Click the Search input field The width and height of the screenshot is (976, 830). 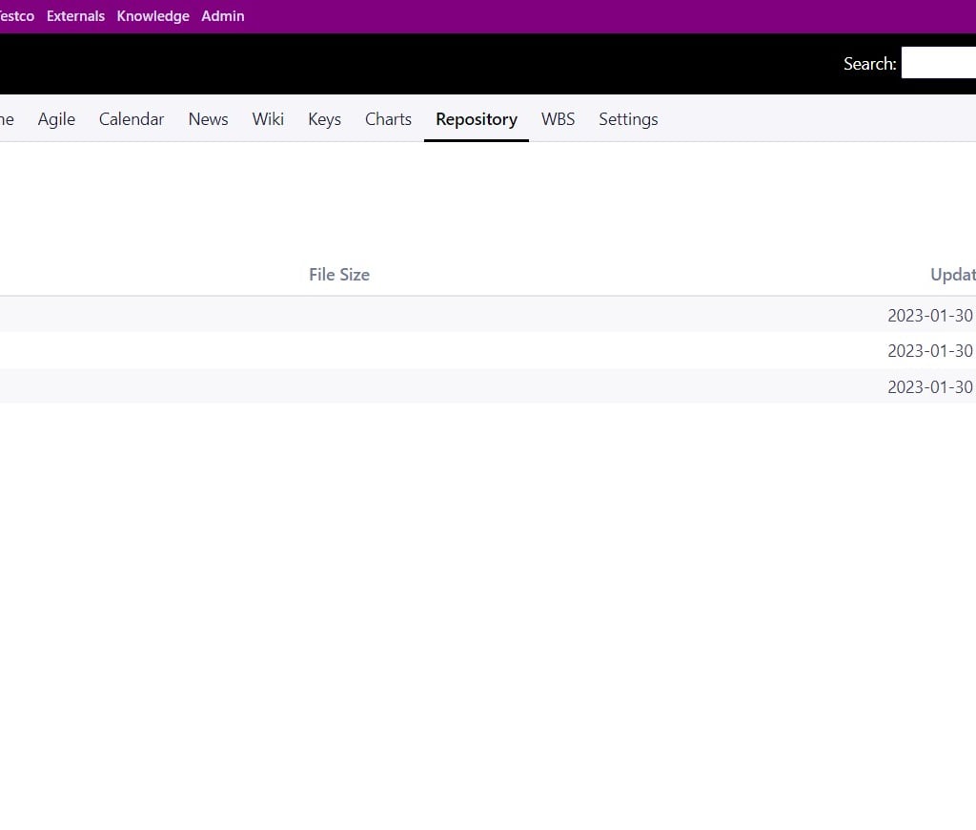click(939, 63)
